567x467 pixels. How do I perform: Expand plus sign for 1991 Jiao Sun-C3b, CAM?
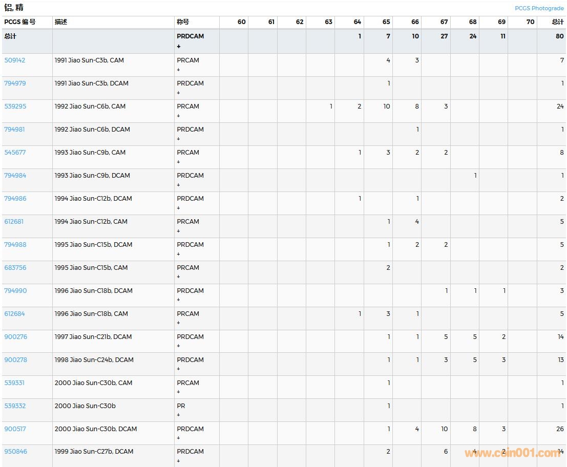tap(179, 70)
